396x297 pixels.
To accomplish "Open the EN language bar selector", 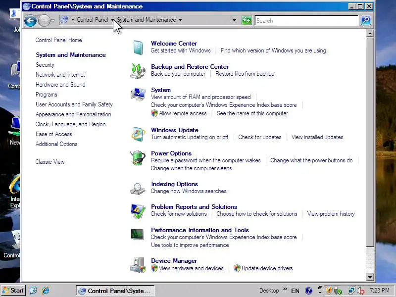I will pyautogui.click(x=295, y=291).
